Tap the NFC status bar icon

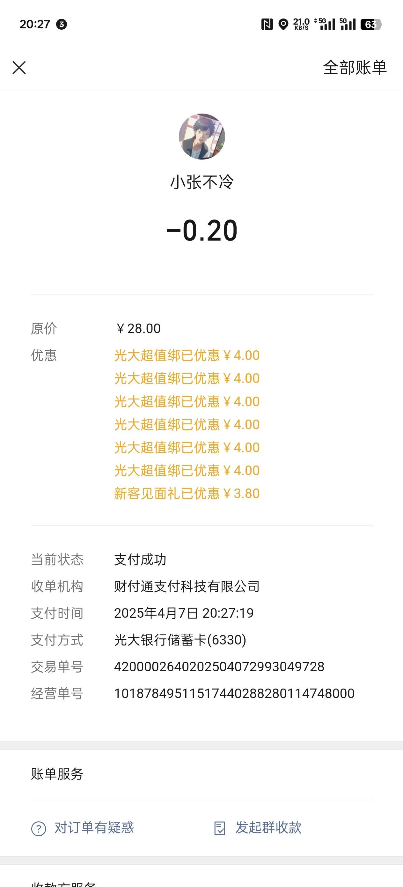[x=267, y=25]
